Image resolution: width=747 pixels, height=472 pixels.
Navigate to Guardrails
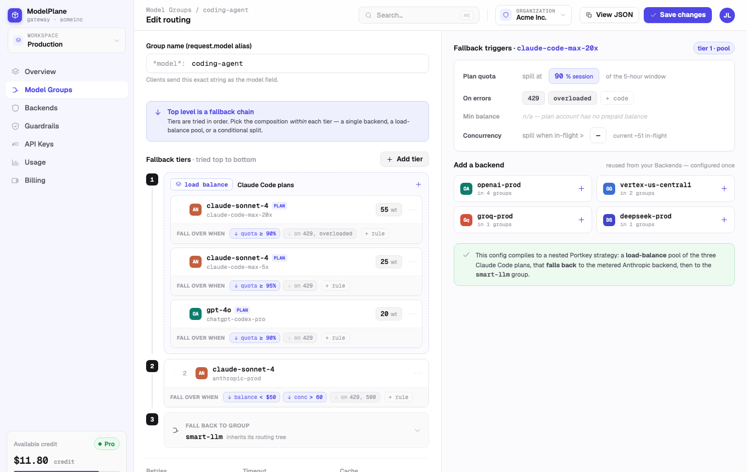pyautogui.click(x=66, y=126)
